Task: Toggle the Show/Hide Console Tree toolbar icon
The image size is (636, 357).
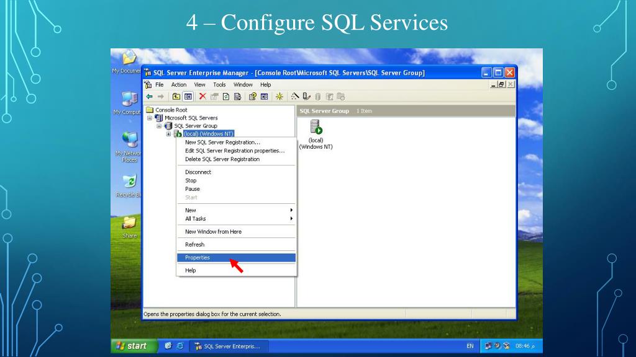Action: point(188,96)
